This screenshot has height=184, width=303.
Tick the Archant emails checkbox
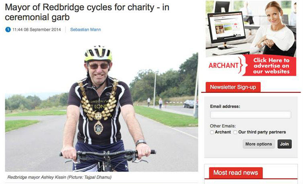[x=212, y=132]
